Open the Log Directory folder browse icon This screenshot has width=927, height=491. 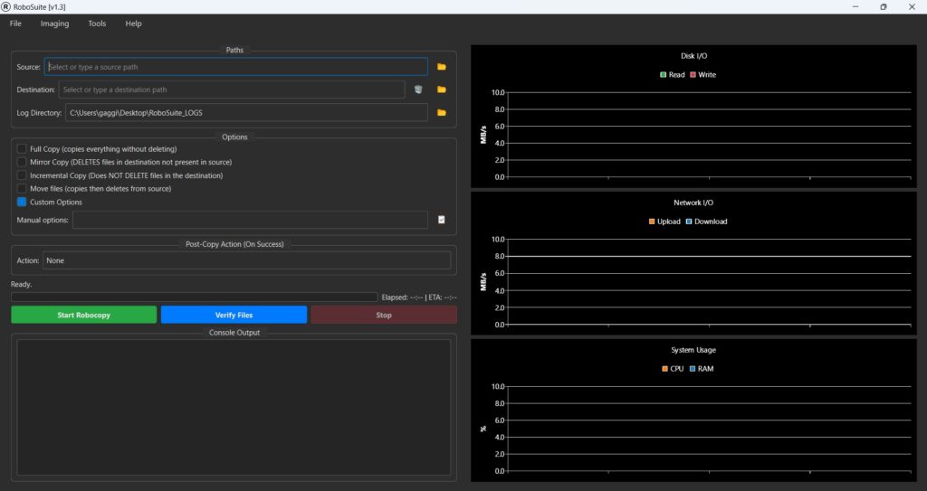click(x=442, y=113)
